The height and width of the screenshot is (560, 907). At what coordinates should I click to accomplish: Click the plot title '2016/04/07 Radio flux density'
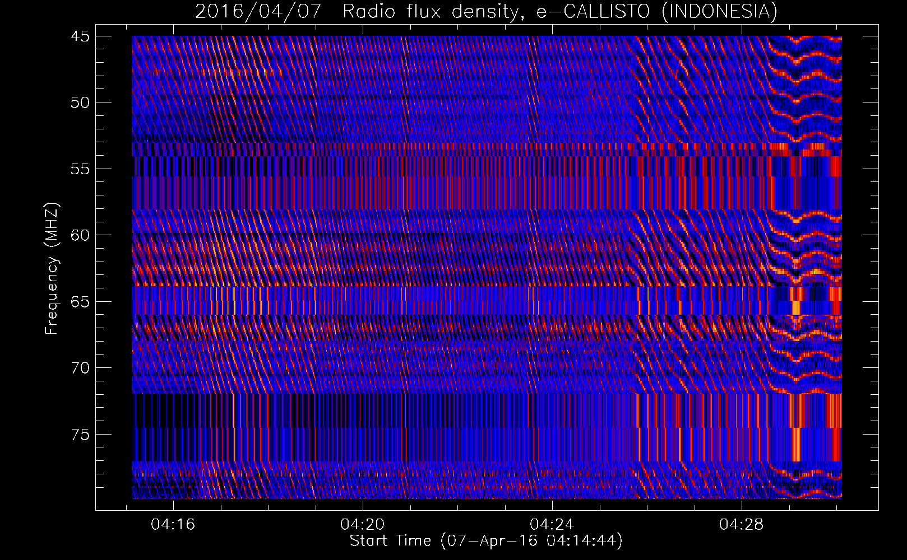[486, 11]
